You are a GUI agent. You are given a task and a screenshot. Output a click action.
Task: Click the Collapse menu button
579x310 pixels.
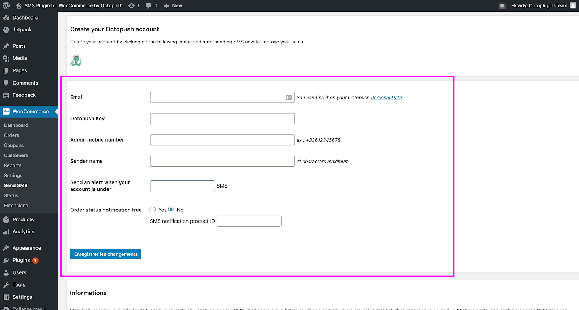tap(29, 309)
